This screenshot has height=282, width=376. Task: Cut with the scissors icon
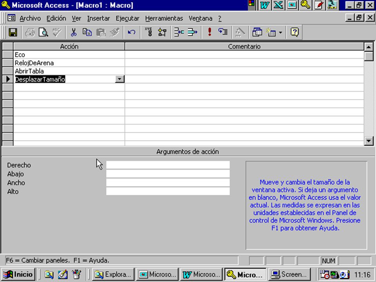74,32
